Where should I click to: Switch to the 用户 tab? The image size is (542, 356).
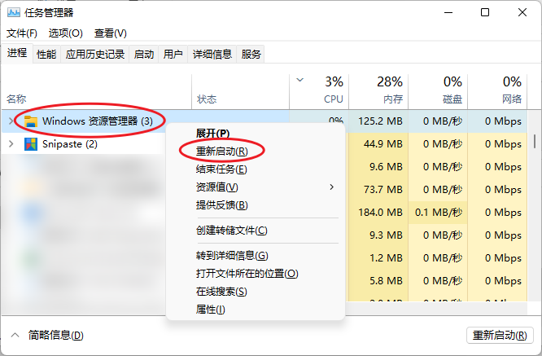173,55
